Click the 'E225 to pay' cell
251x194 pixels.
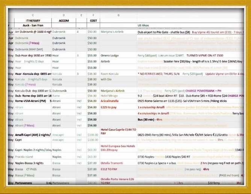[109, 107]
